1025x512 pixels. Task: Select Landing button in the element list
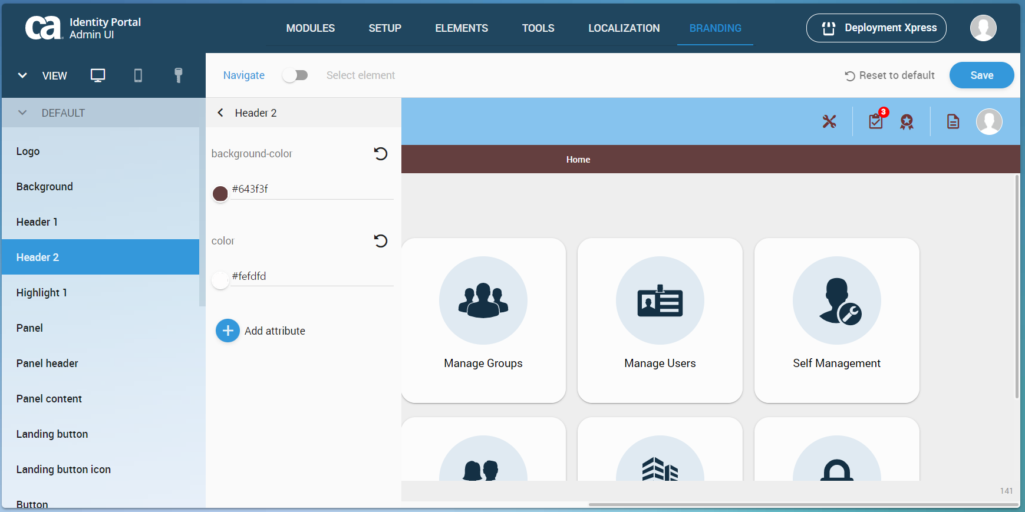click(101, 434)
